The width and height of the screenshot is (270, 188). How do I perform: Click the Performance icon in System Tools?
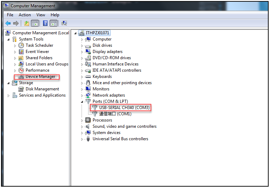(x=21, y=70)
